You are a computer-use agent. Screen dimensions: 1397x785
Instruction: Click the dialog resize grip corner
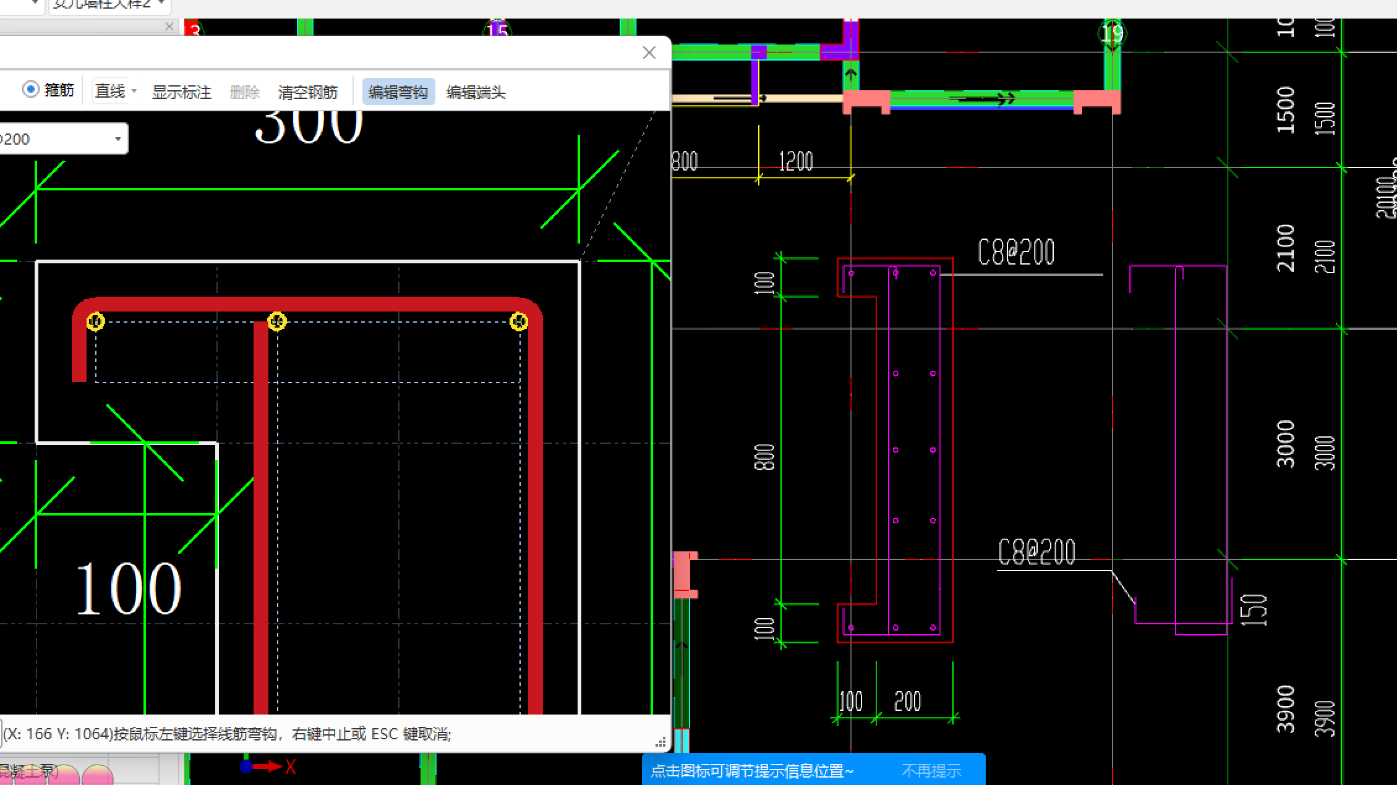point(660,742)
